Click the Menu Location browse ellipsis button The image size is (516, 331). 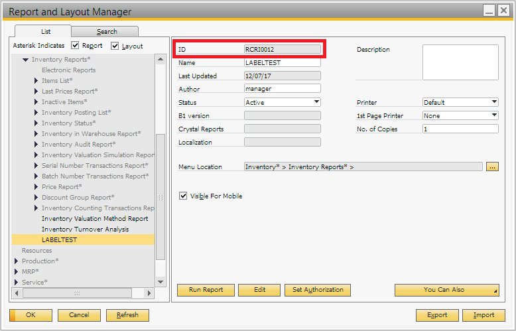tap(491, 167)
